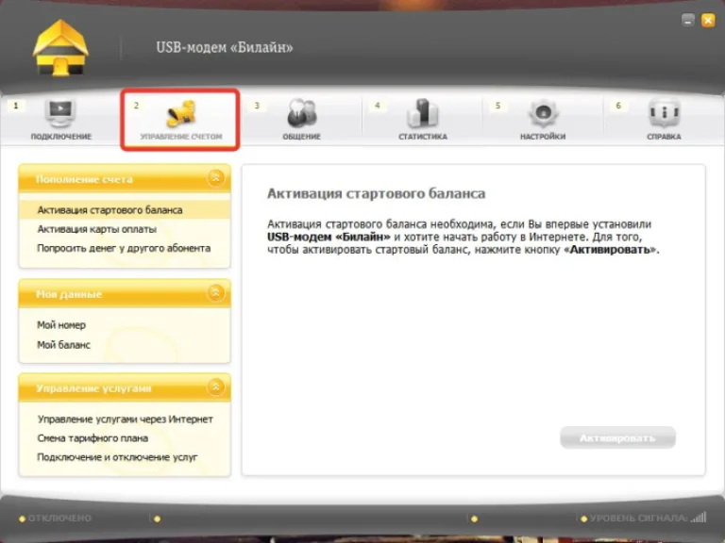Collapse the Пополнение счета panel
725x543 pixels.
215,178
